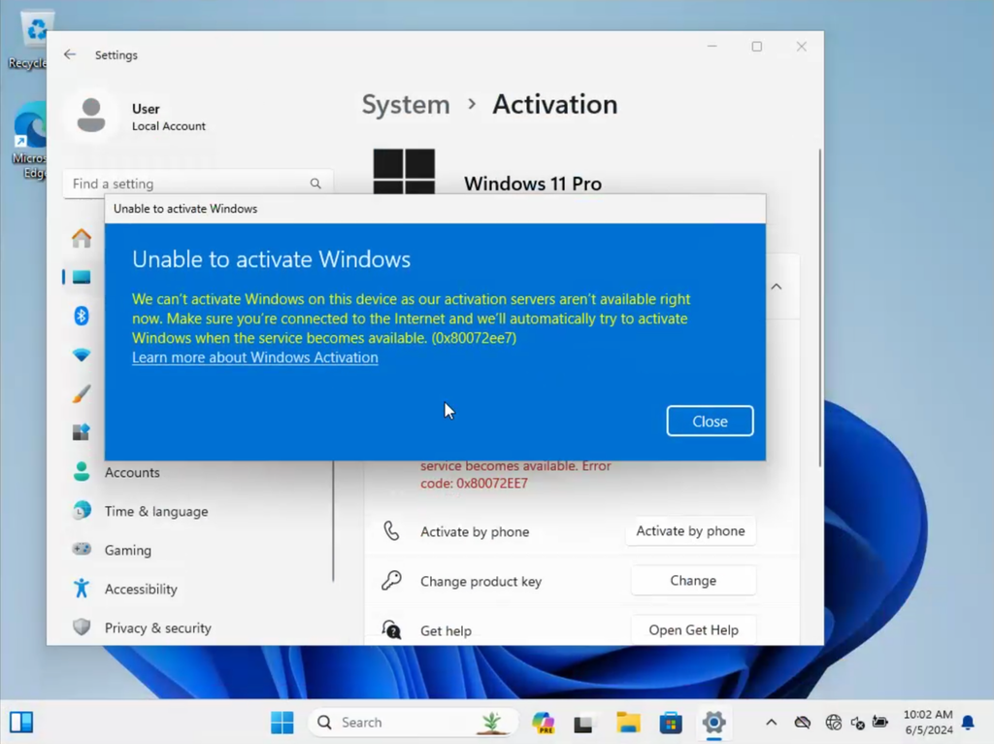Open Network & internet via Wi-Fi icon
The image size is (994, 744).
pyautogui.click(x=82, y=355)
